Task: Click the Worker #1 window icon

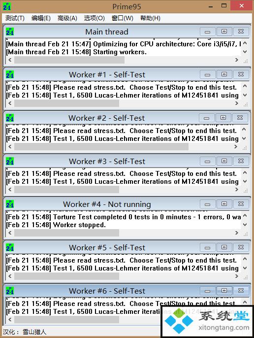Action: (10, 74)
